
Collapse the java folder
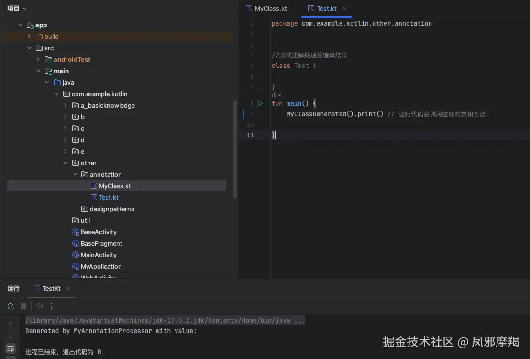coord(47,82)
